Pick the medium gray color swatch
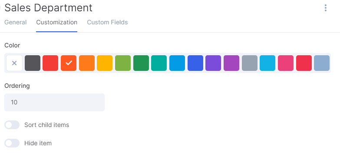The image size is (340, 157). [x=250, y=63]
